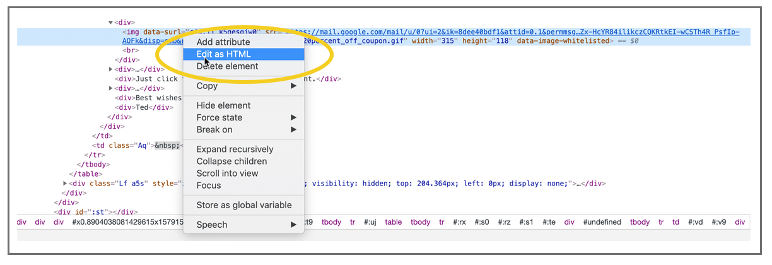The width and height of the screenshot is (772, 265).
Task: Choose Store as global variable
Action: (243, 205)
